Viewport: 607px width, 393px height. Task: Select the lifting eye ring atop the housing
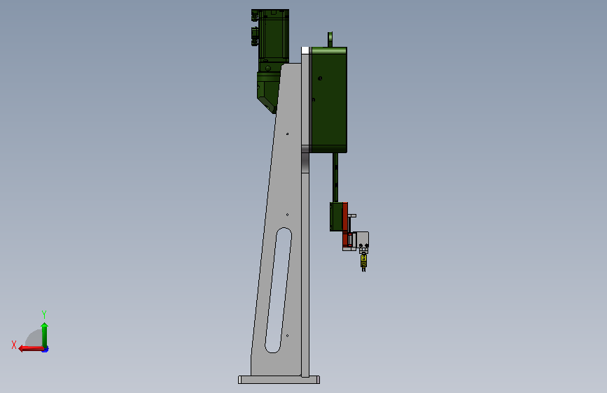[x=330, y=39]
